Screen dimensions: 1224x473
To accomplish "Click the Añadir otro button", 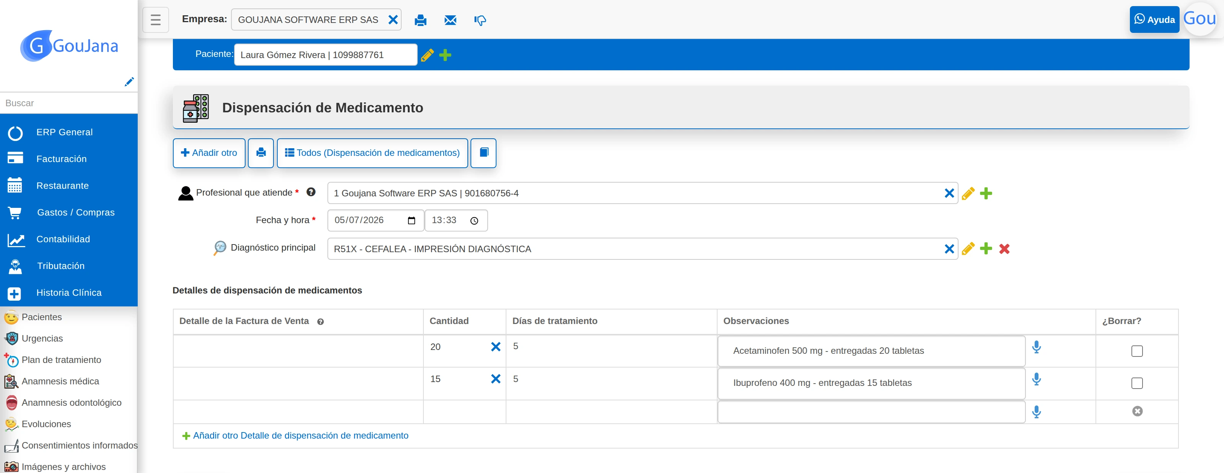I will tap(209, 153).
